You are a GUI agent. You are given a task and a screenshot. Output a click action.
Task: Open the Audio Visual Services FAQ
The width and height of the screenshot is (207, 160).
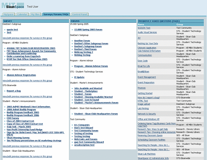[147, 32]
